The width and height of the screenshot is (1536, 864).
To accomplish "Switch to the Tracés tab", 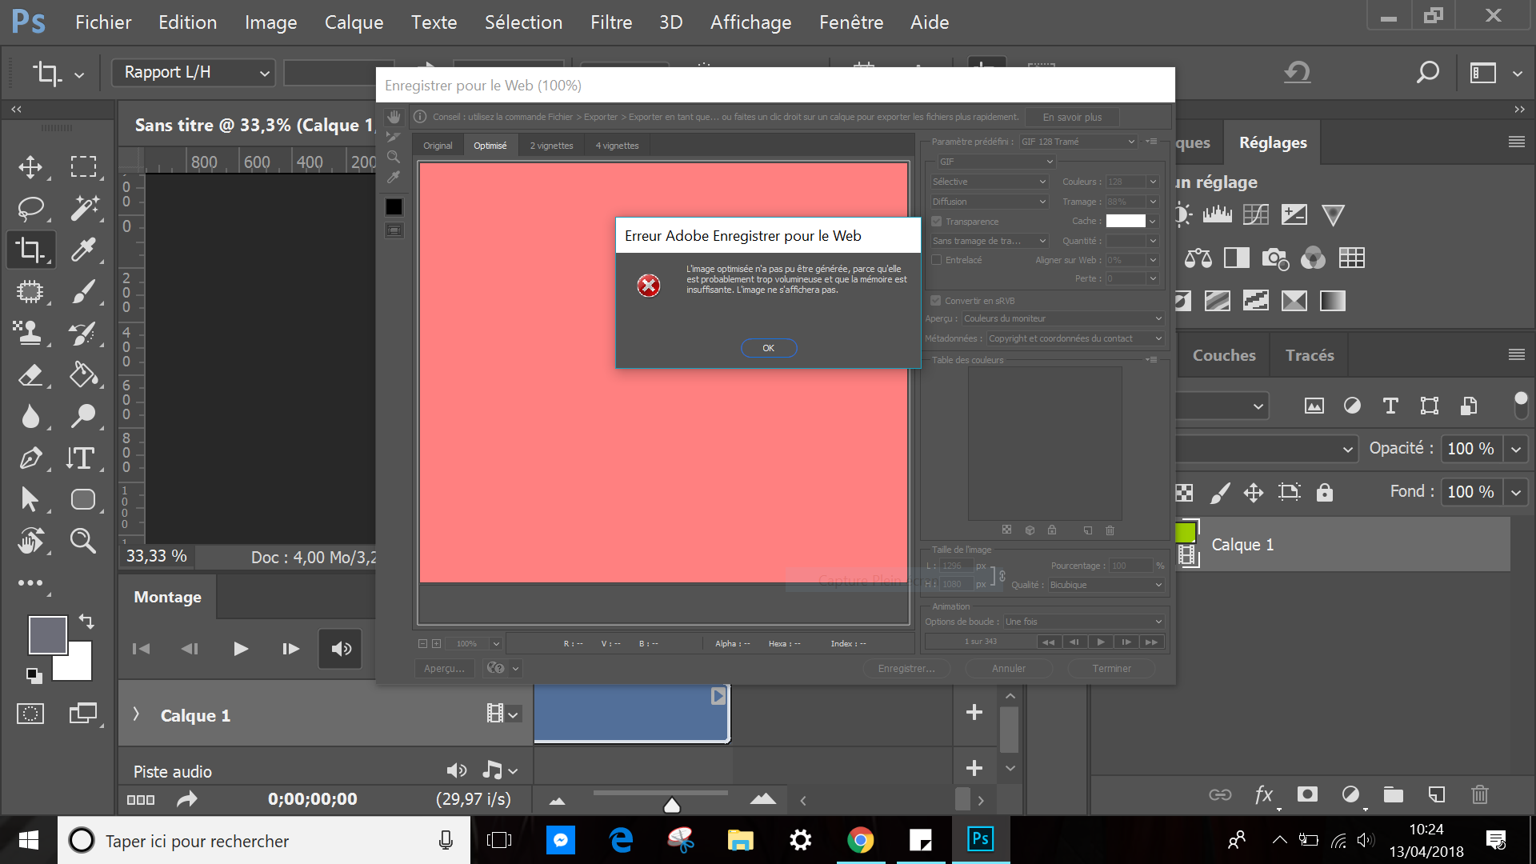I will click(x=1310, y=355).
